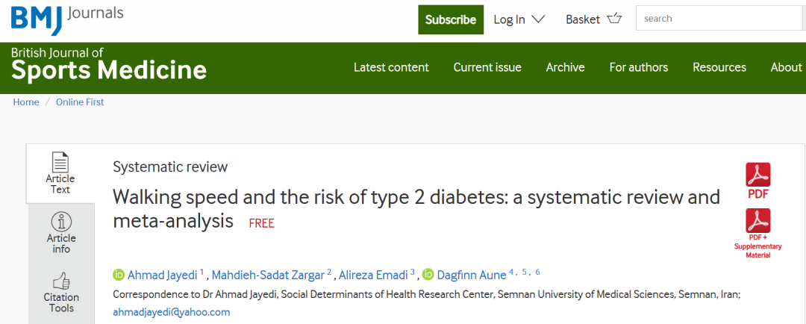Open Dagfinn Aune's ORCID iD icon
The width and height of the screenshot is (806, 324).
click(428, 275)
